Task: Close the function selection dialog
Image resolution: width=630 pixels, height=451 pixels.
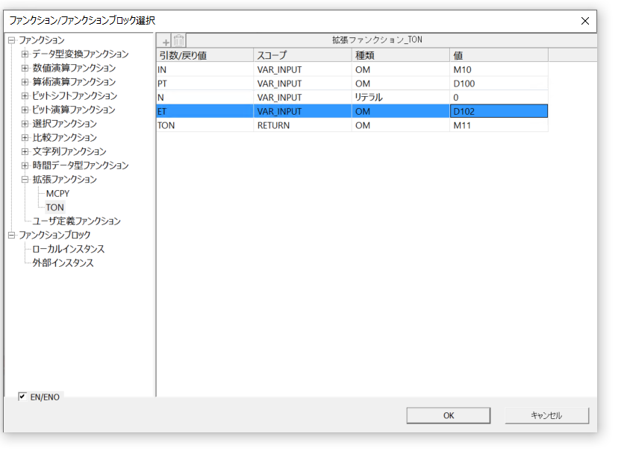Action: pos(584,21)
